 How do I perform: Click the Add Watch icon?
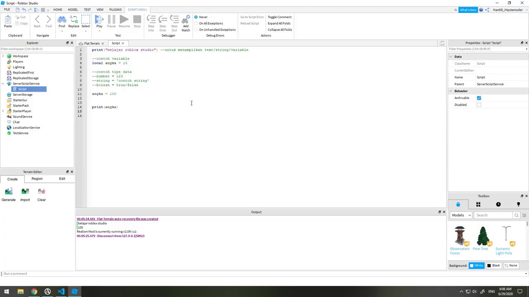186,19
